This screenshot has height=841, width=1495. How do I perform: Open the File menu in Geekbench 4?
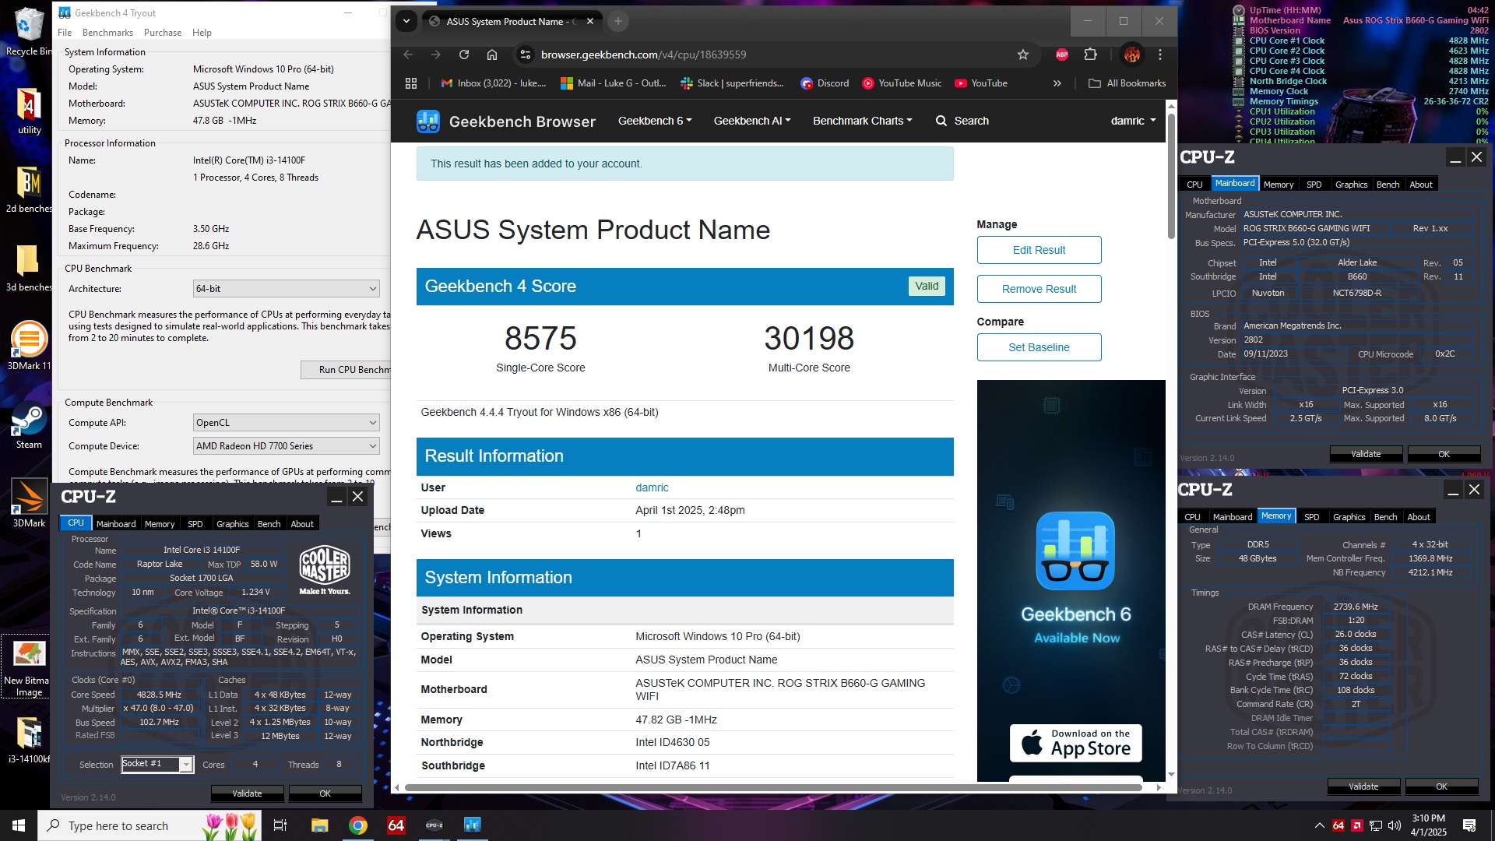(65, 33)
